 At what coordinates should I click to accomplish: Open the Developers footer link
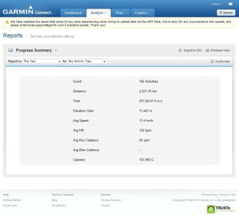[x=58, y=205]
